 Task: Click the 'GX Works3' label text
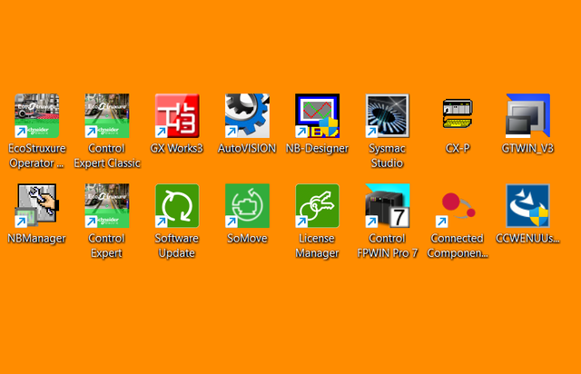coord(177,148)
